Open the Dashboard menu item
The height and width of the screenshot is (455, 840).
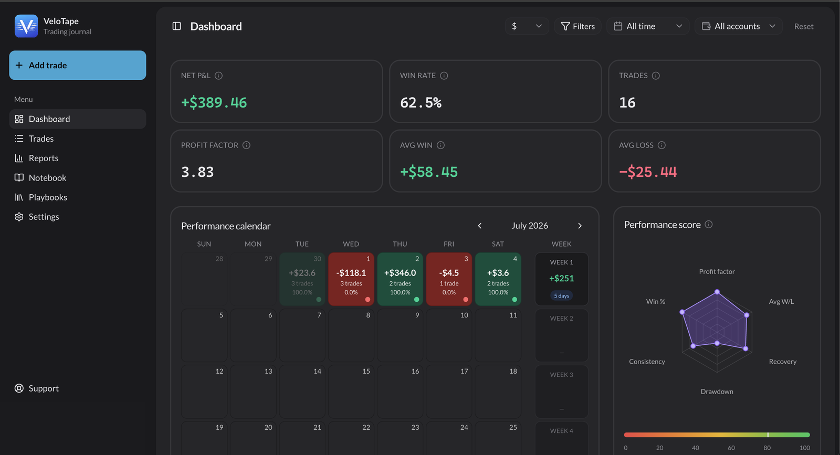point(78,119)
